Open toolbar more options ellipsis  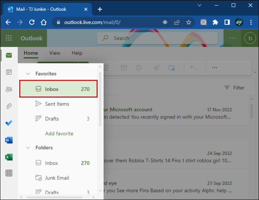coord(215,68)
